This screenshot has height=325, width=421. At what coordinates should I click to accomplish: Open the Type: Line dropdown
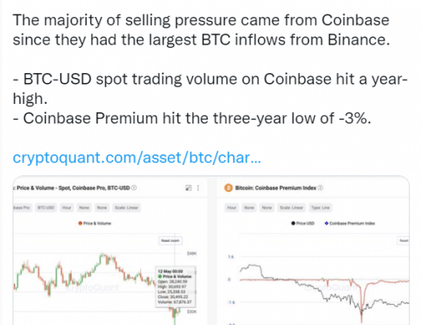321,208
